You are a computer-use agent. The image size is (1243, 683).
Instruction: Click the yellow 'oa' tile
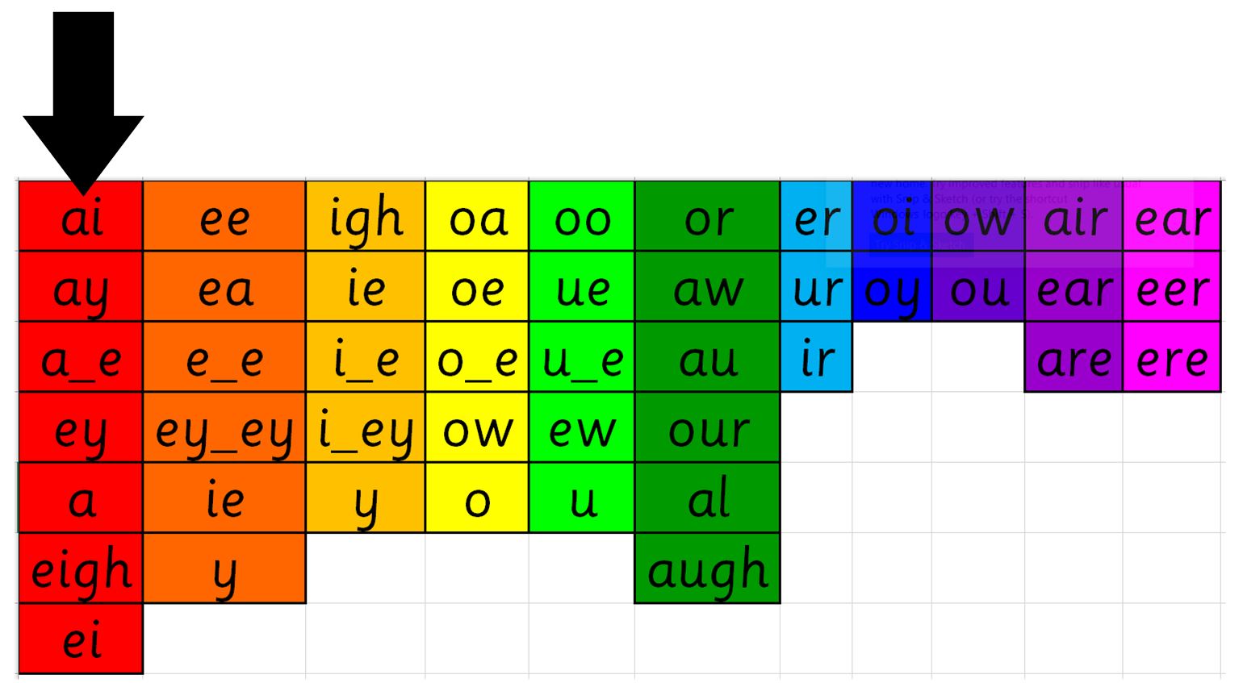[477, 216]
